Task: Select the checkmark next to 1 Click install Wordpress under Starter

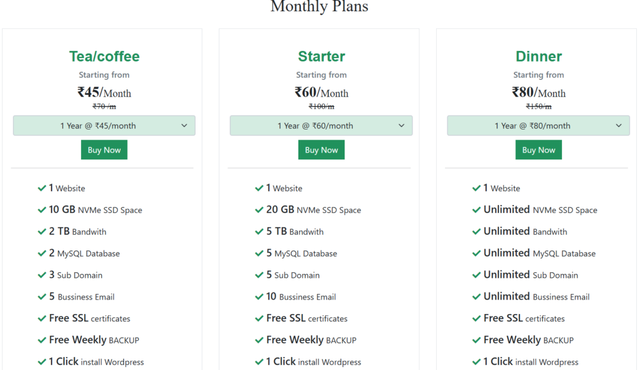Action: pos(259,362)
